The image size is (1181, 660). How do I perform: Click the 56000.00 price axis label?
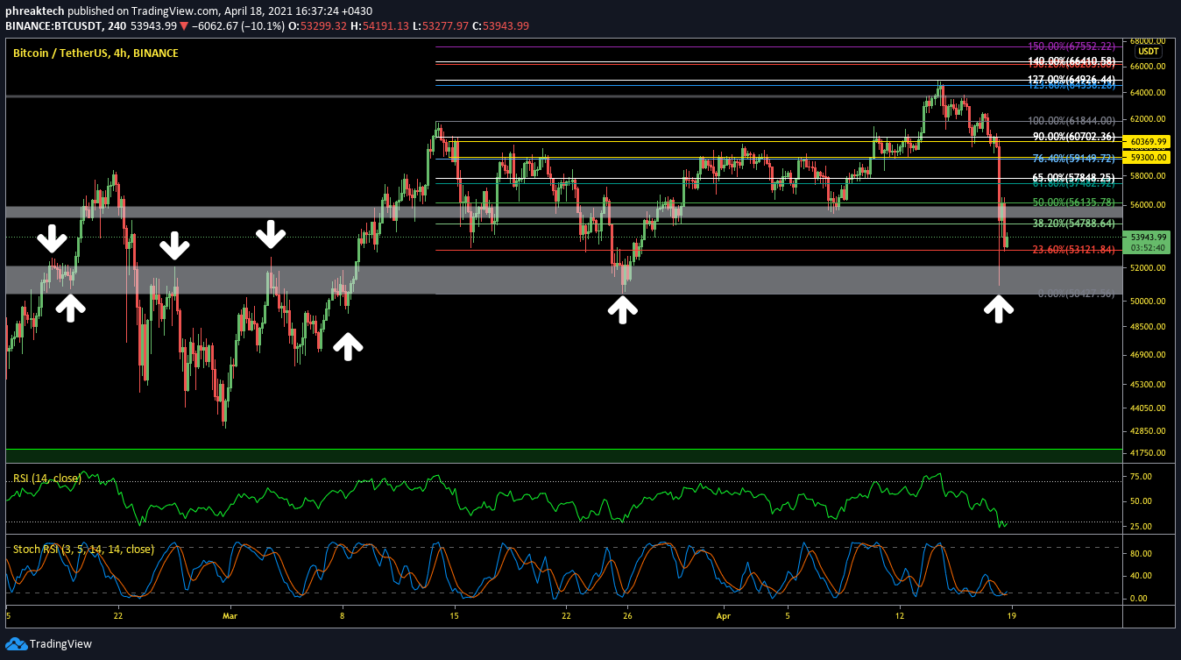pyautogui.click(x=1148, y=205)
